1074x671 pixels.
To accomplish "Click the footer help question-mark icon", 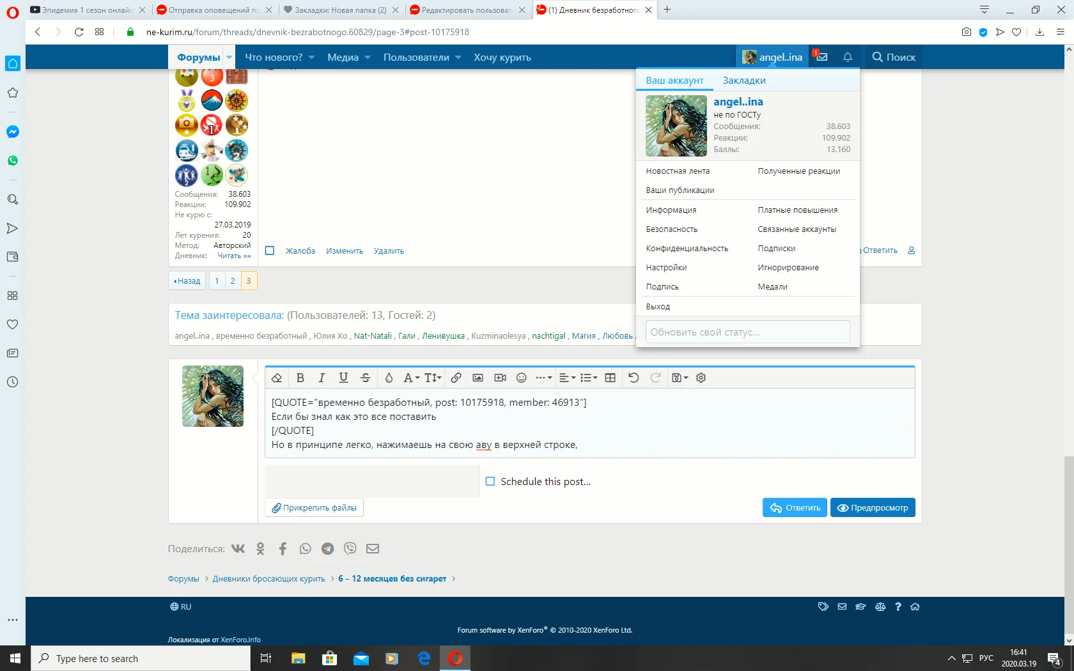I will [898, 606].
